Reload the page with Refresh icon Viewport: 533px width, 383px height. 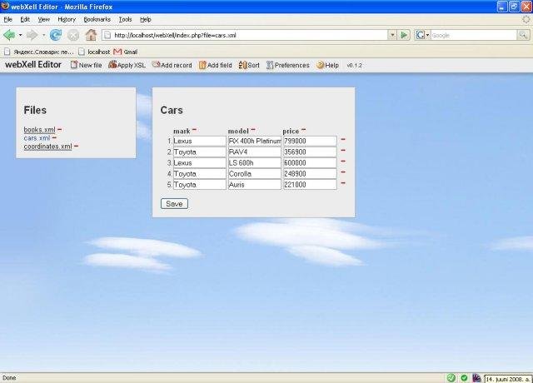pyautogui.click(x=56, y=35)
